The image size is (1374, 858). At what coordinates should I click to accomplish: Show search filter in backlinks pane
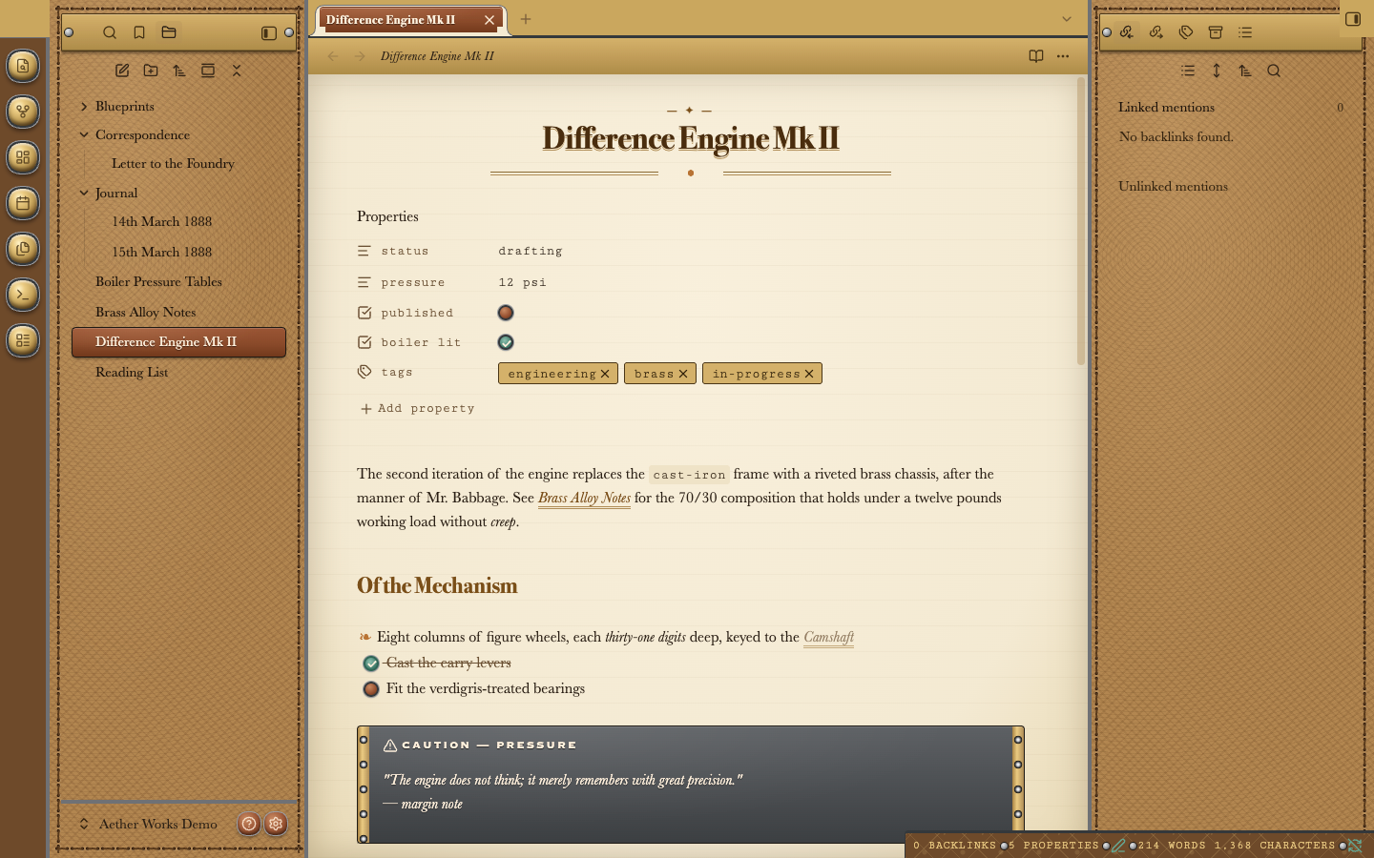tap(1274, 71)
